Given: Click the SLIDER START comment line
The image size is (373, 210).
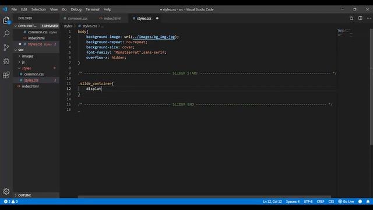Looking at the screenshot, I should point(207,73).
